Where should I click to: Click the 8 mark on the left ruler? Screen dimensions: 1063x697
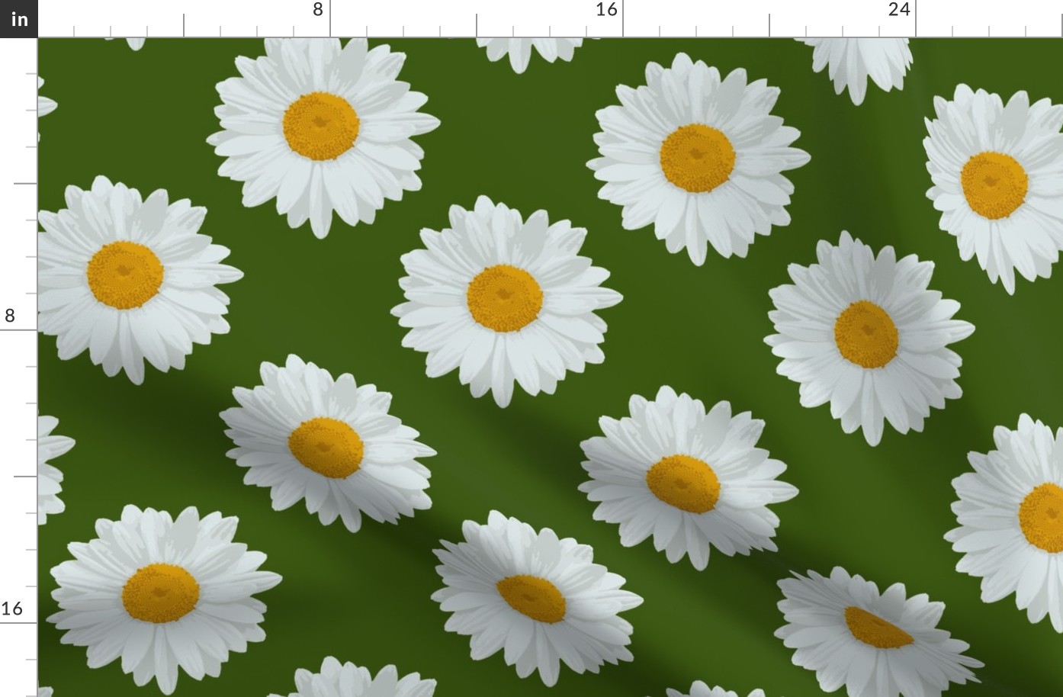tap(10, 316)
